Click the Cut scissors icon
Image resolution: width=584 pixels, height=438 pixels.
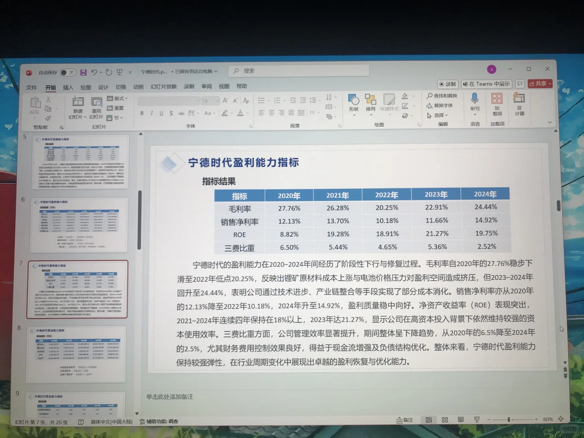[48, 99]
